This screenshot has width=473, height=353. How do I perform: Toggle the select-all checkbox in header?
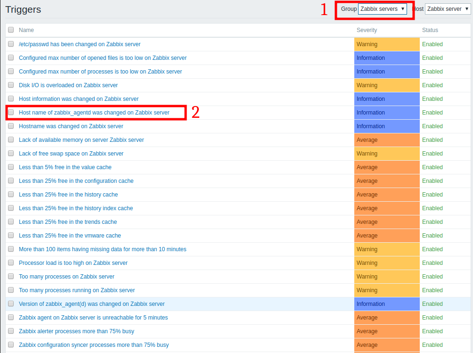coord(11,30)
